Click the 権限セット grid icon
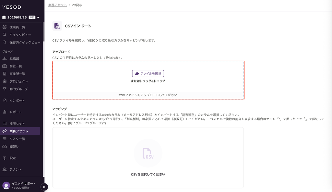Viewport: 332px width, 192px height. click(5, 123)
